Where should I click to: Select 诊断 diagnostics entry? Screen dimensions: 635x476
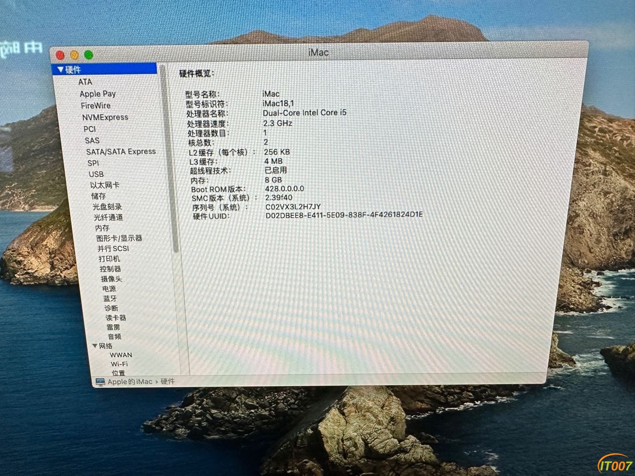tap(111, 308)
